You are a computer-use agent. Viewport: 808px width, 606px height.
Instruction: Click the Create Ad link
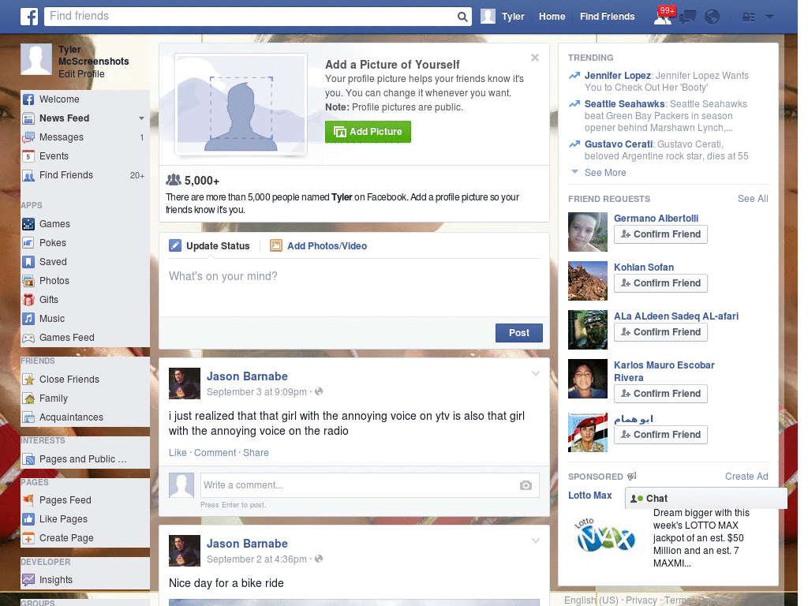pyautogui.click(x=746, y=477)
